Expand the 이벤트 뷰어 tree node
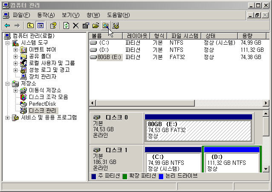This screenshot has height=192, width=272. (x=16, y=50)
